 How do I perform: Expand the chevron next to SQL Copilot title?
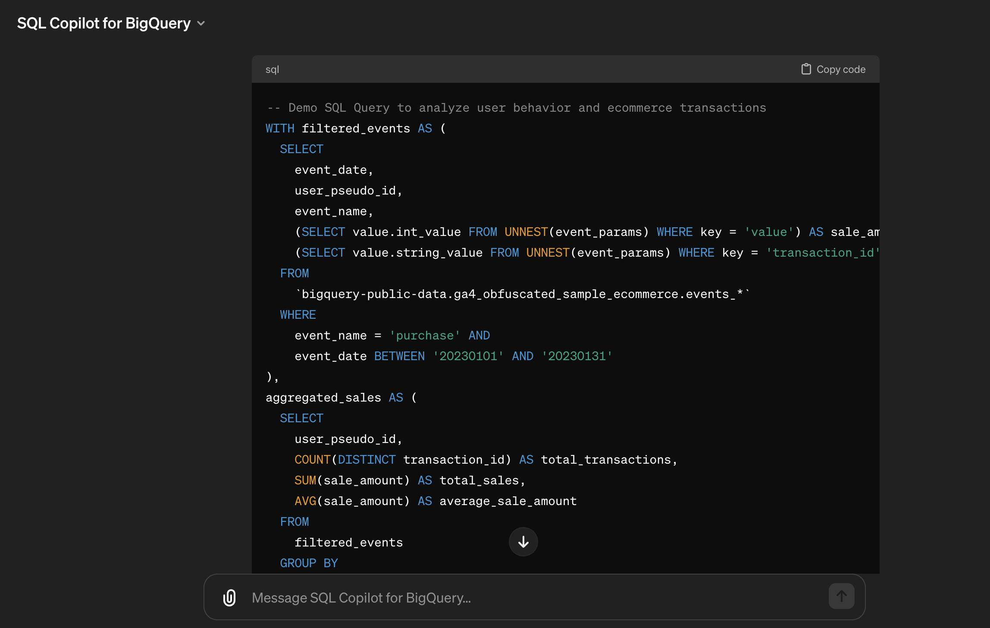(x=201, y=23)
